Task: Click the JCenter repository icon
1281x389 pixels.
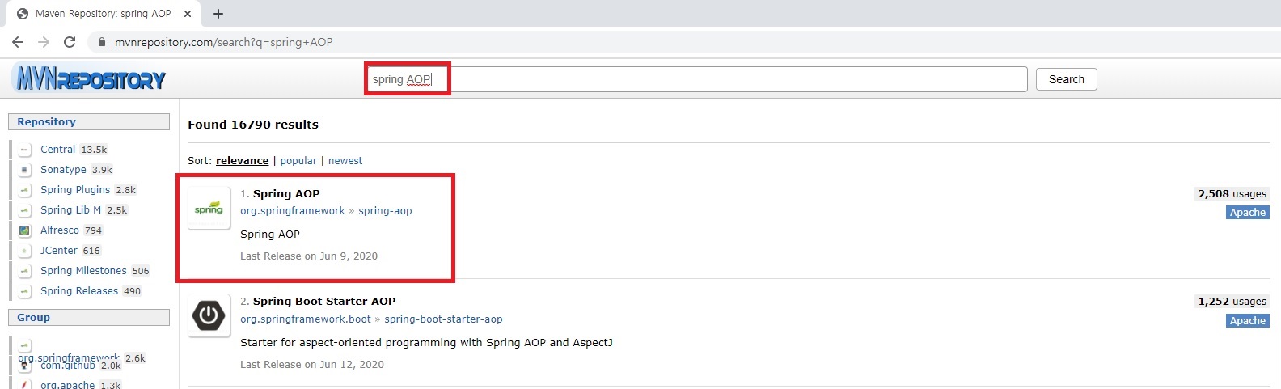Action: [x=25, y=251]
